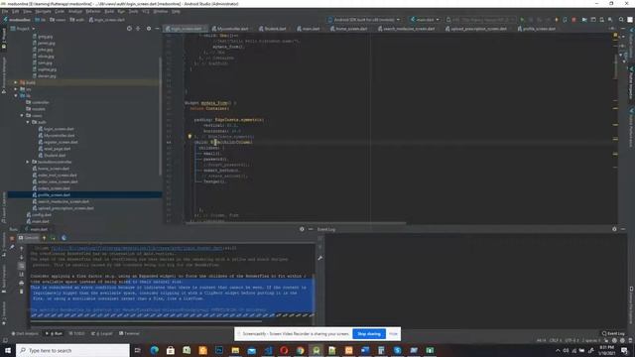Open the Window menu
This screenshot has height=357, width=635.
161,11
